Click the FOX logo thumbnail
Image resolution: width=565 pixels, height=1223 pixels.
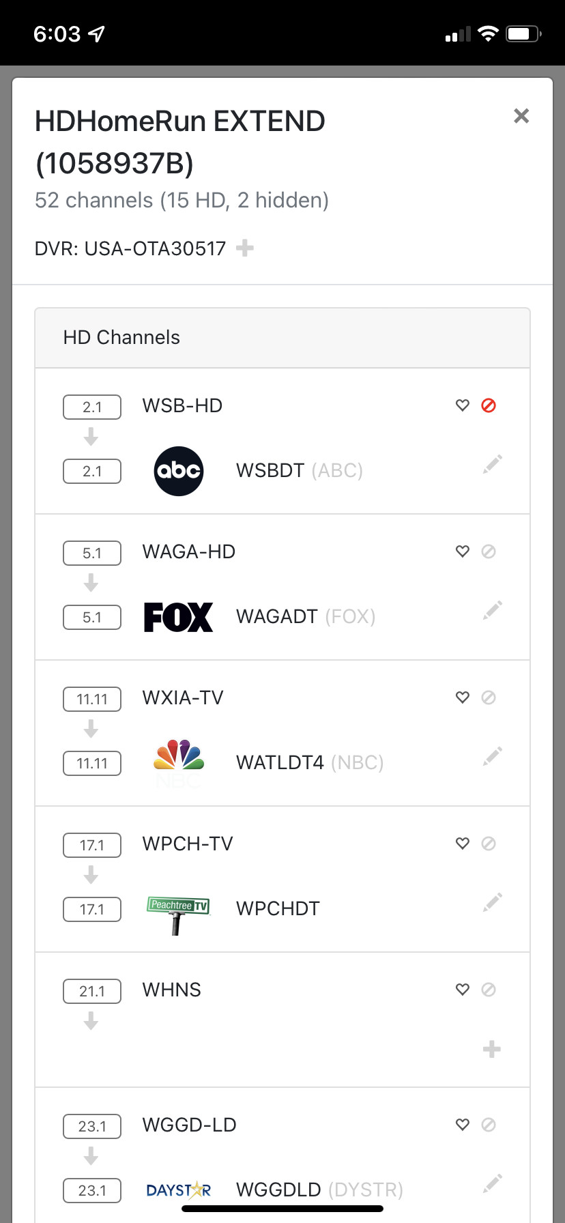pyautogui.click(x=179, y=617)
